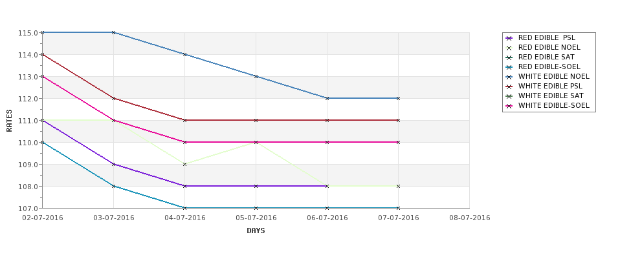Click the 07-07-2016 x-axis date label
The height and width of the screenshot is (277, 631).
pyautogui.click(x=399, y=218)
